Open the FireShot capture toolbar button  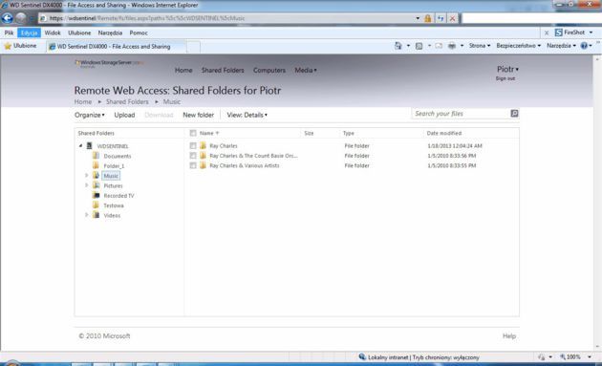click(x=570, y=32)
